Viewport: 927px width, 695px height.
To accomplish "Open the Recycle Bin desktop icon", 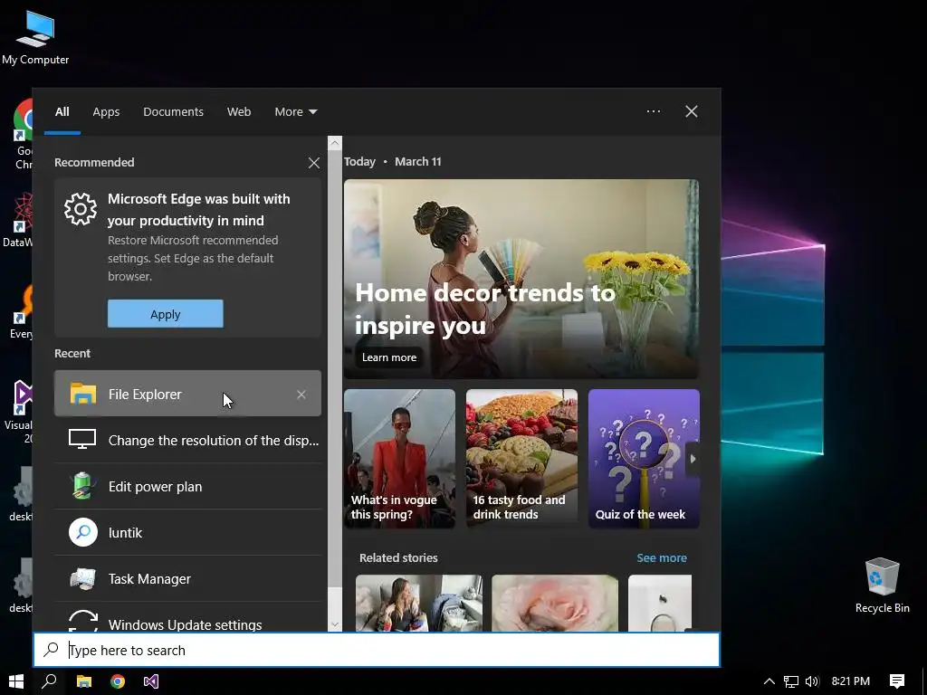I will tap(882, 586).
